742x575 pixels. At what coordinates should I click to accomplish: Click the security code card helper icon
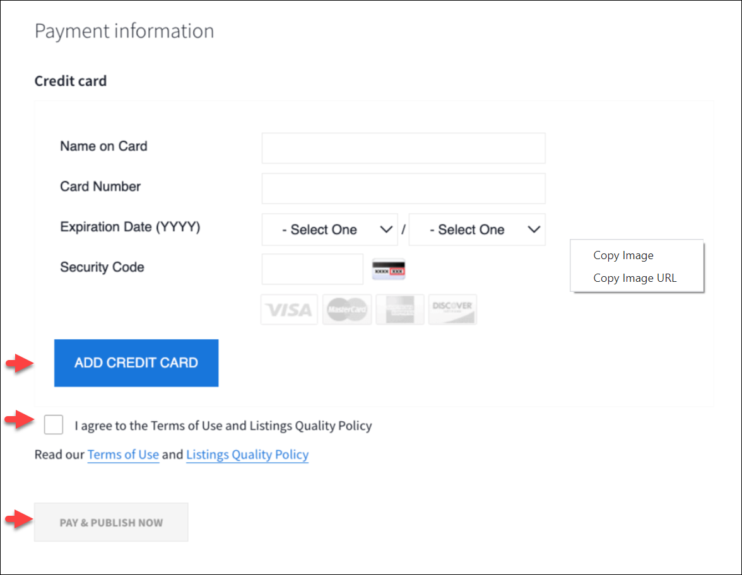coord(389,269)
